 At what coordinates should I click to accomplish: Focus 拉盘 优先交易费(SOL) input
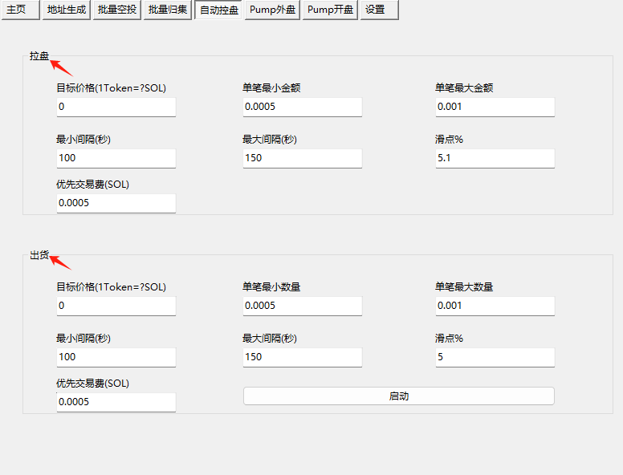click(116, 203)
